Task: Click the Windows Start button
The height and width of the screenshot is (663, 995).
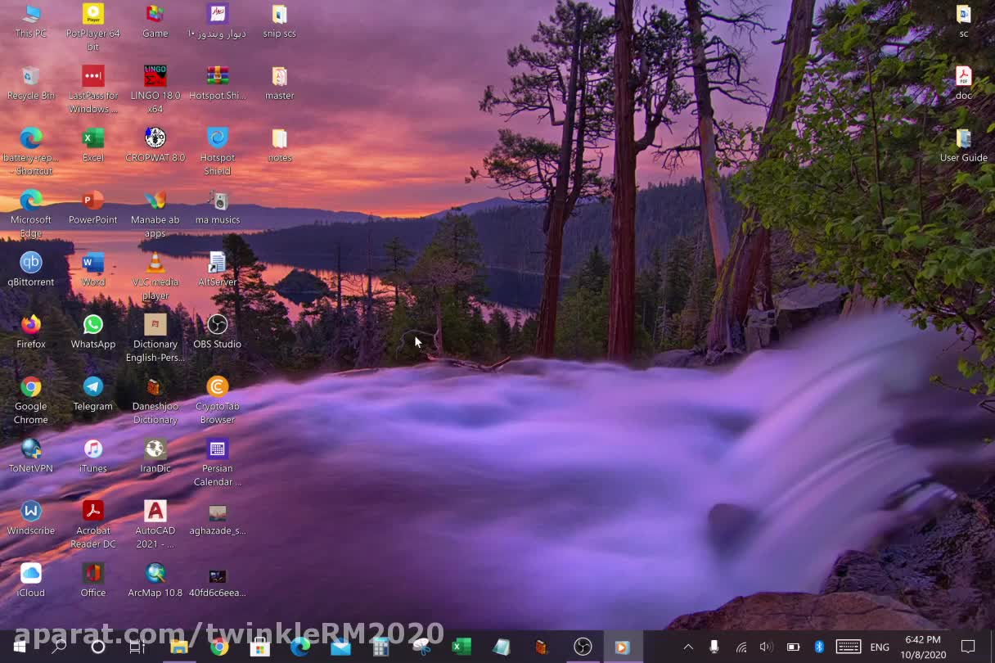Action: pos(19,647)
